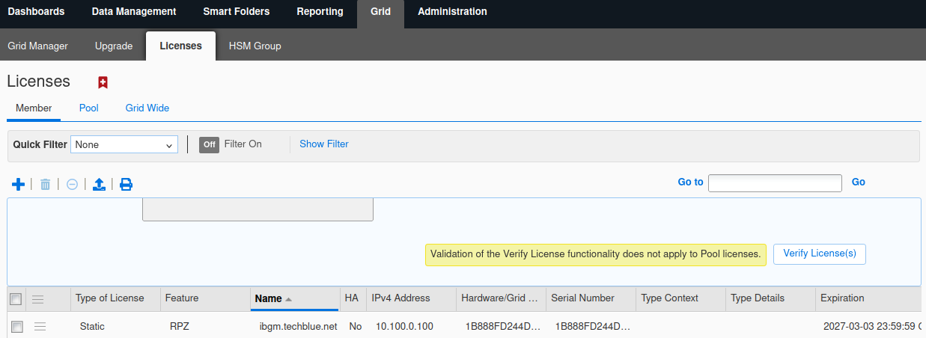
Task: Click into the Go to input field
Action: 775,182
